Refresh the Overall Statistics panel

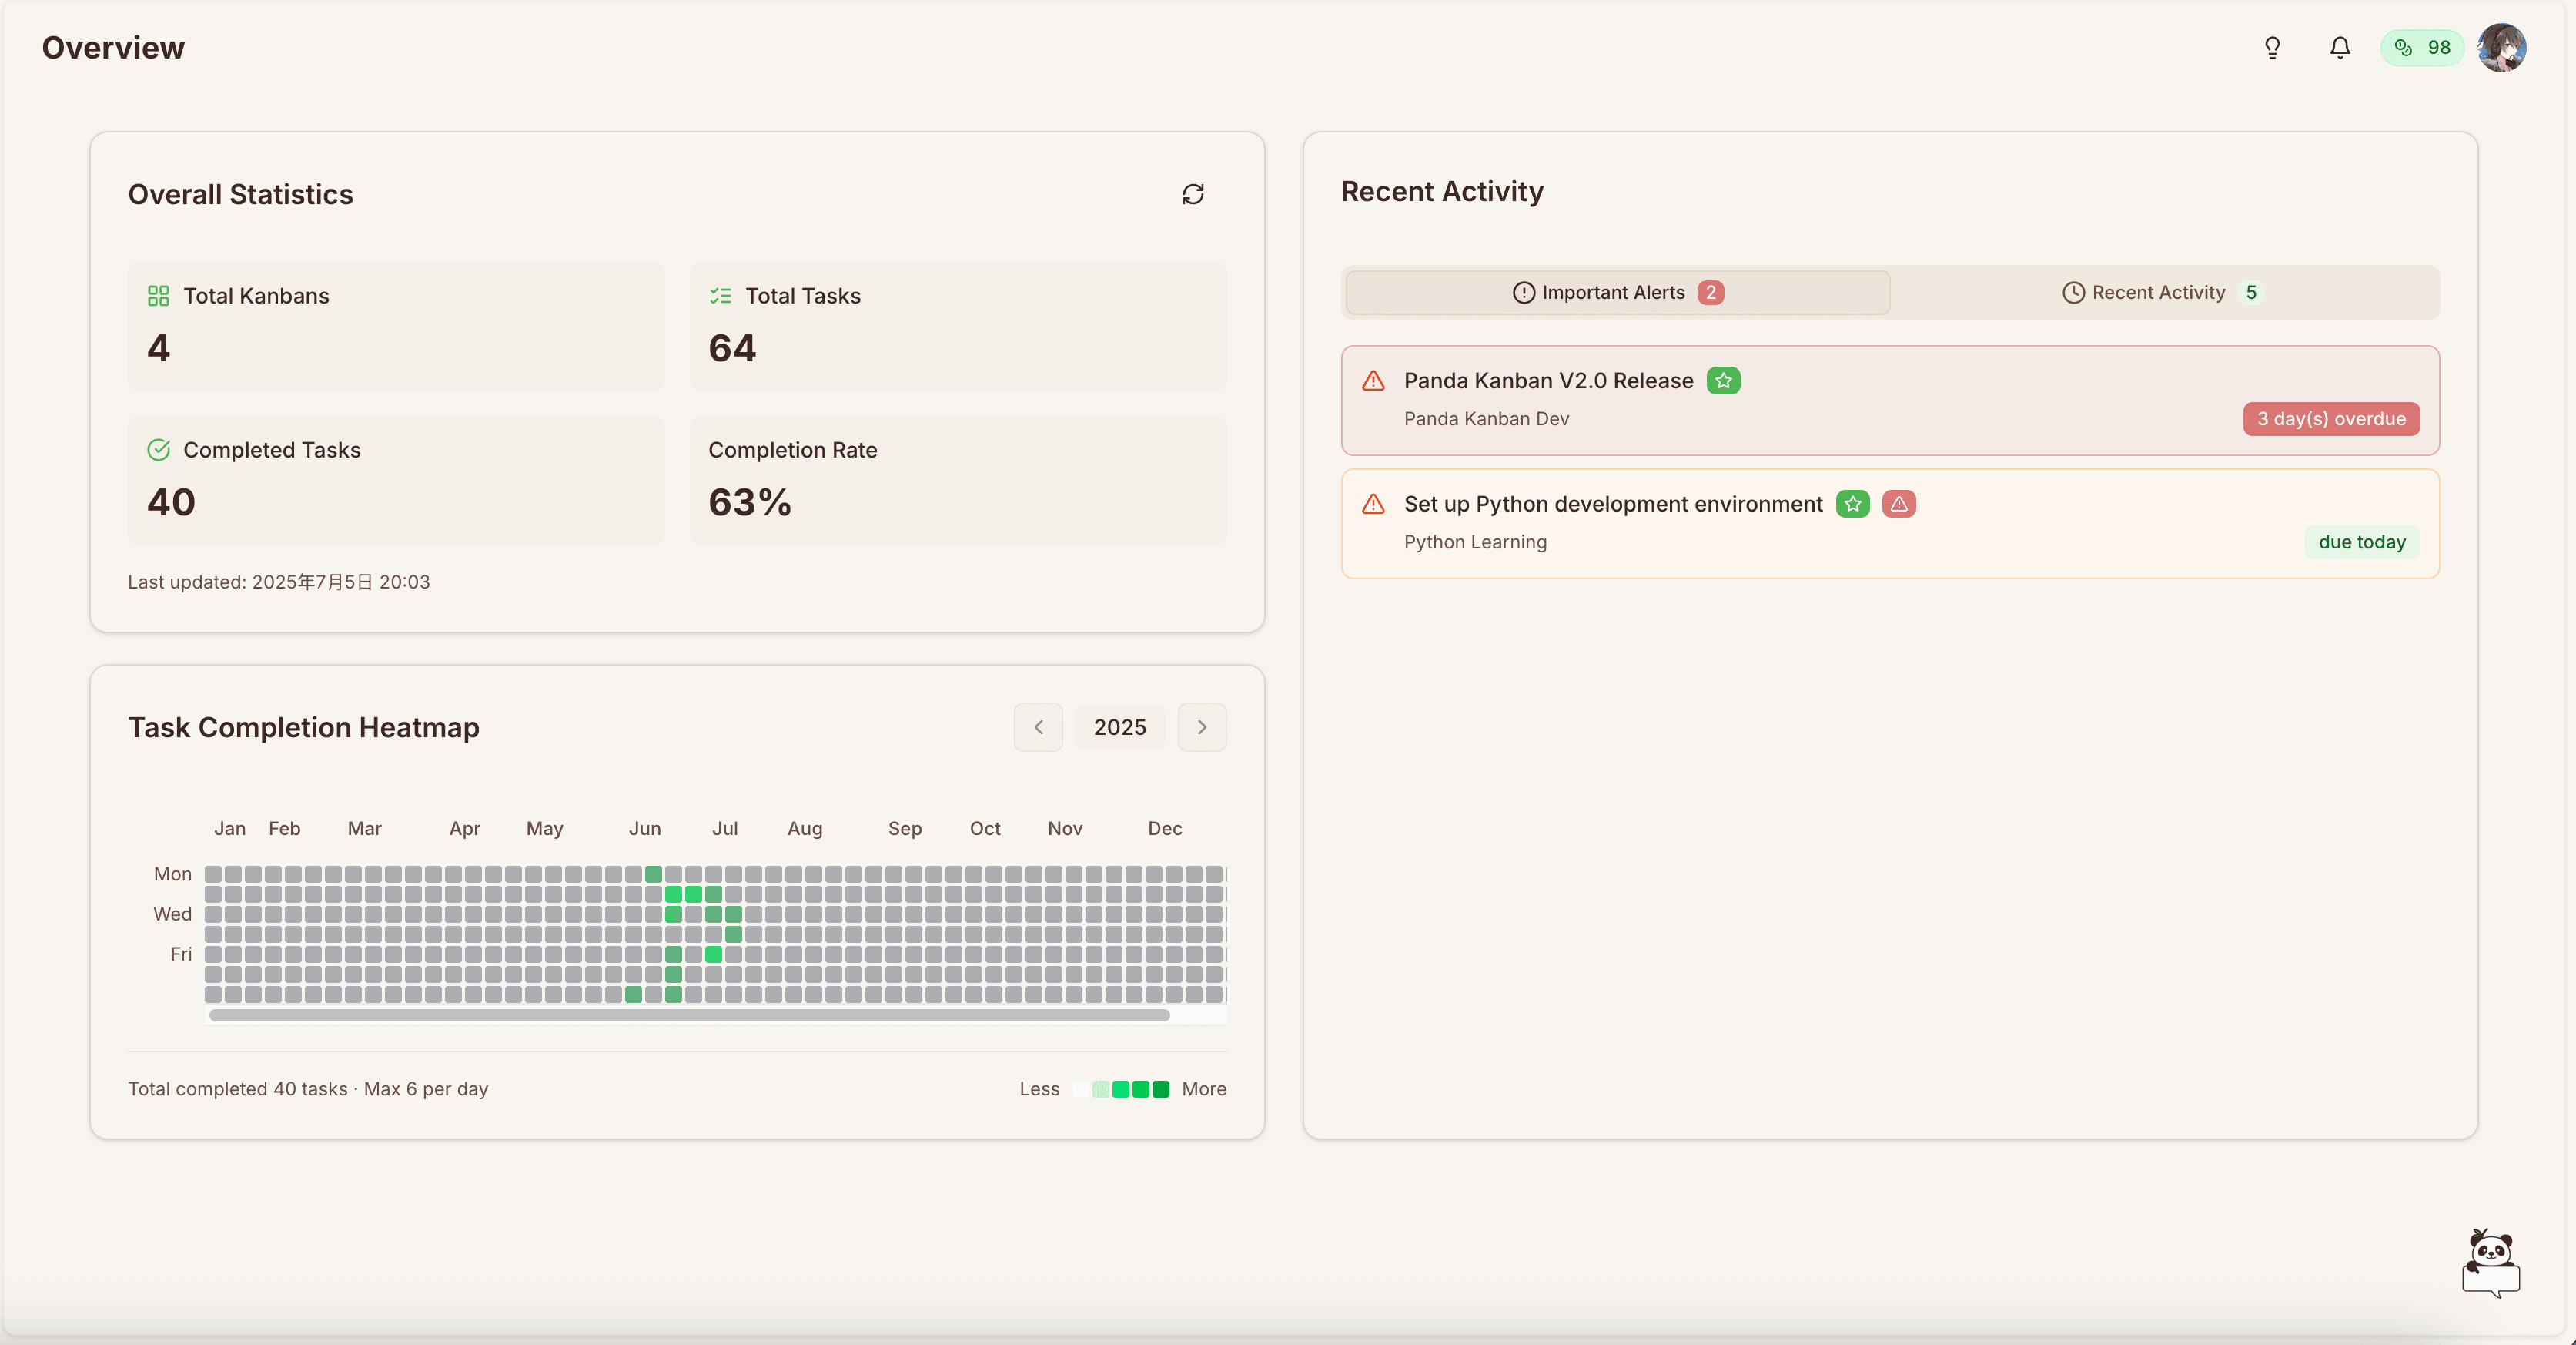click(x=1193, y=193)
